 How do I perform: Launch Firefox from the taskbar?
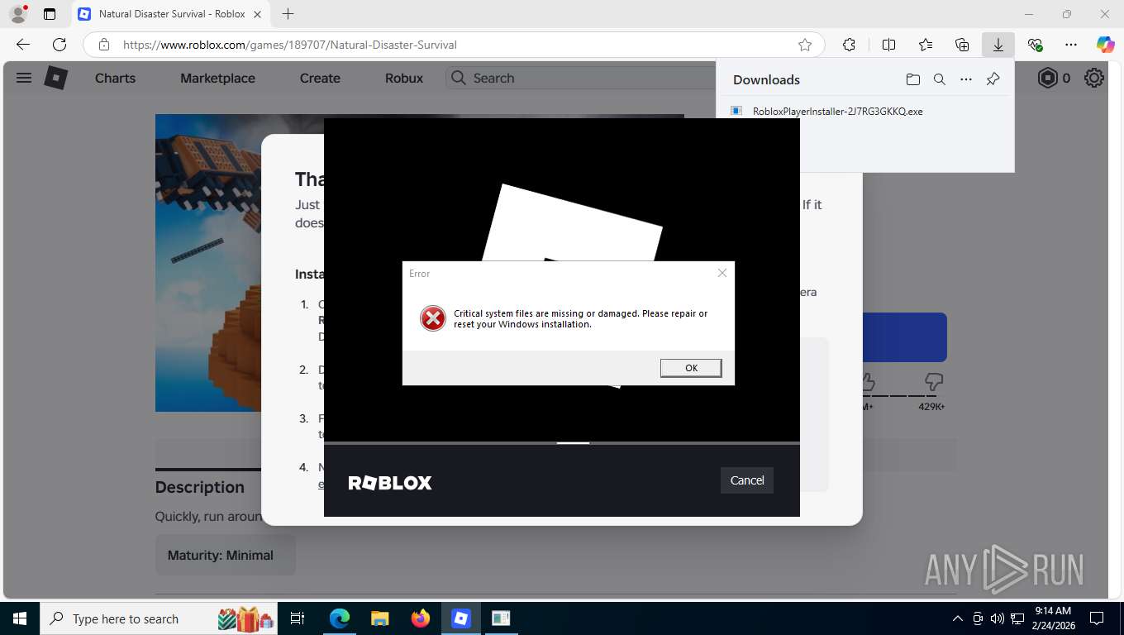(x=421, y=618)
